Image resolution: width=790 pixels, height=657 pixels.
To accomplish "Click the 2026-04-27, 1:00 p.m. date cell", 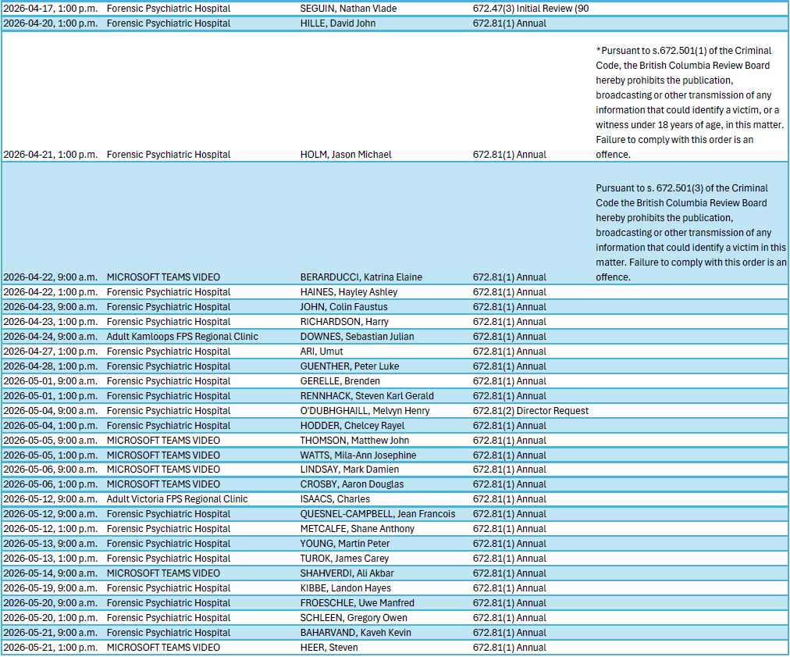I will (51, 352).
